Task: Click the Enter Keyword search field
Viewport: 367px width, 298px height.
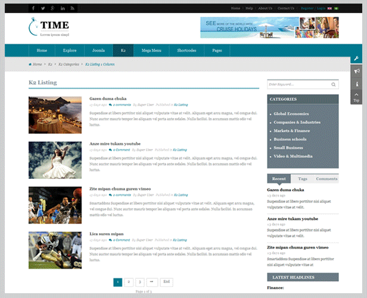Action: pyautogui.click(x=298, y=85)
